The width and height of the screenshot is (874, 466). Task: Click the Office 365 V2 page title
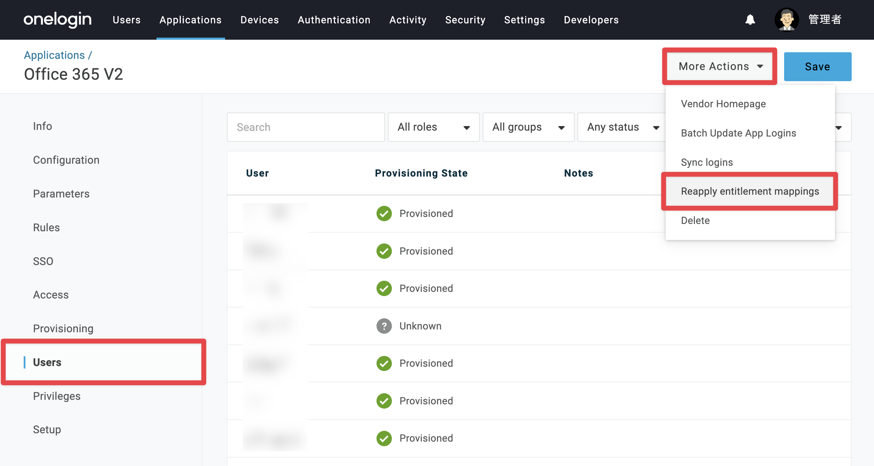(74, 74)
